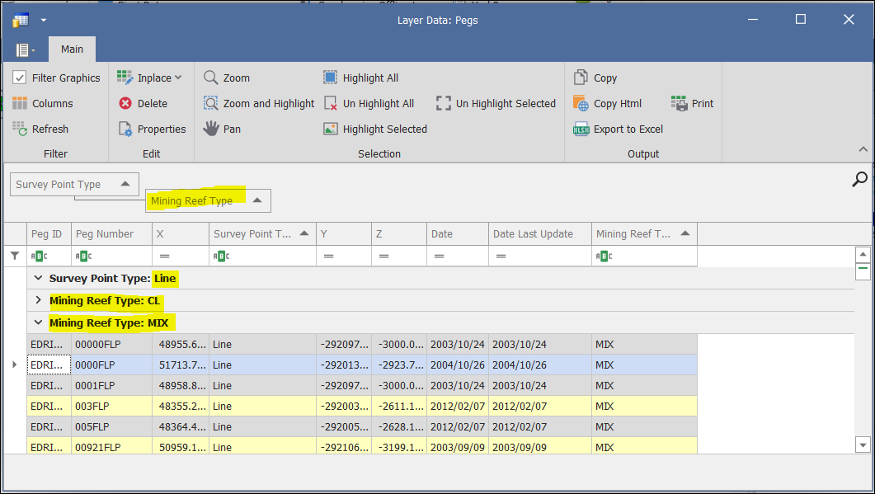Screen dimensions: 875x494
Task: Click Un Highlight Selected button
Action: coord(496,103)
